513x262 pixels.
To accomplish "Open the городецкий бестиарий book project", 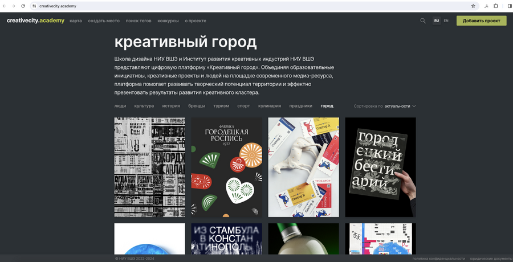I will [x=381, y=167].
